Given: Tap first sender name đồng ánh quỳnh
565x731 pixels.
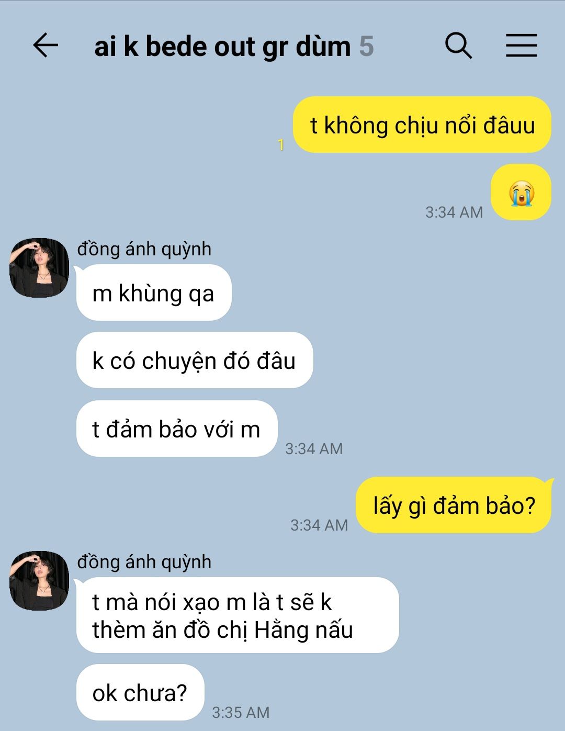Looking at the screenshot, I should 144,249.
